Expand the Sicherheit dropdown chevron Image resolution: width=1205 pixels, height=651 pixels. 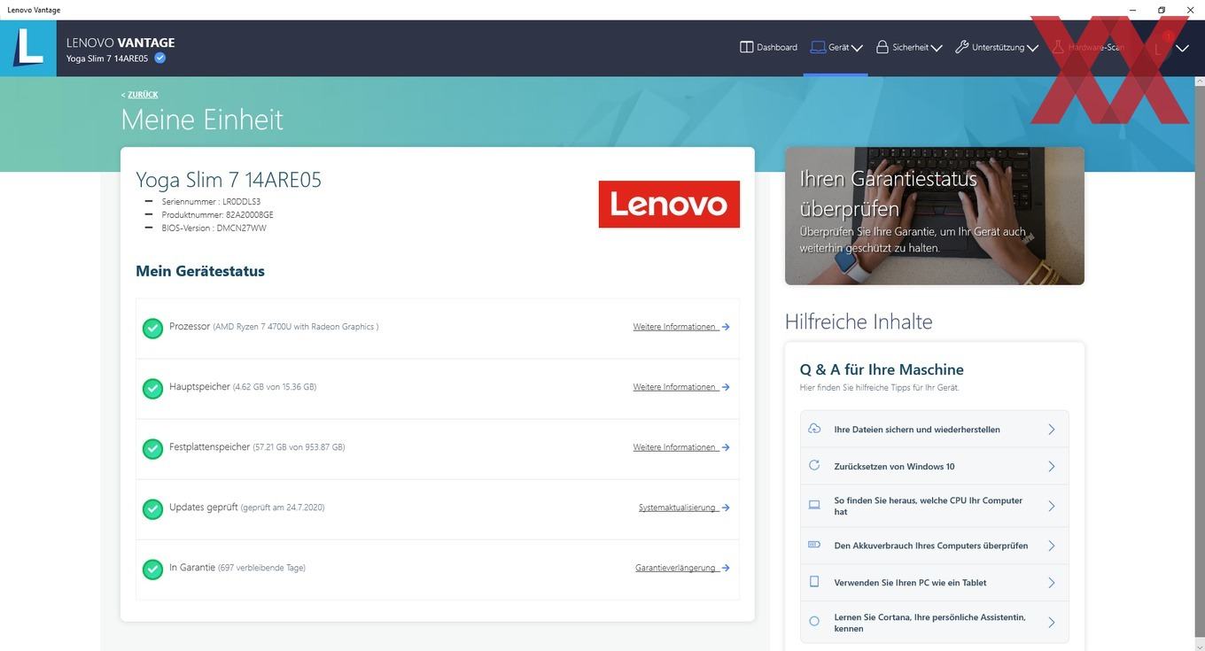[937, 49]
